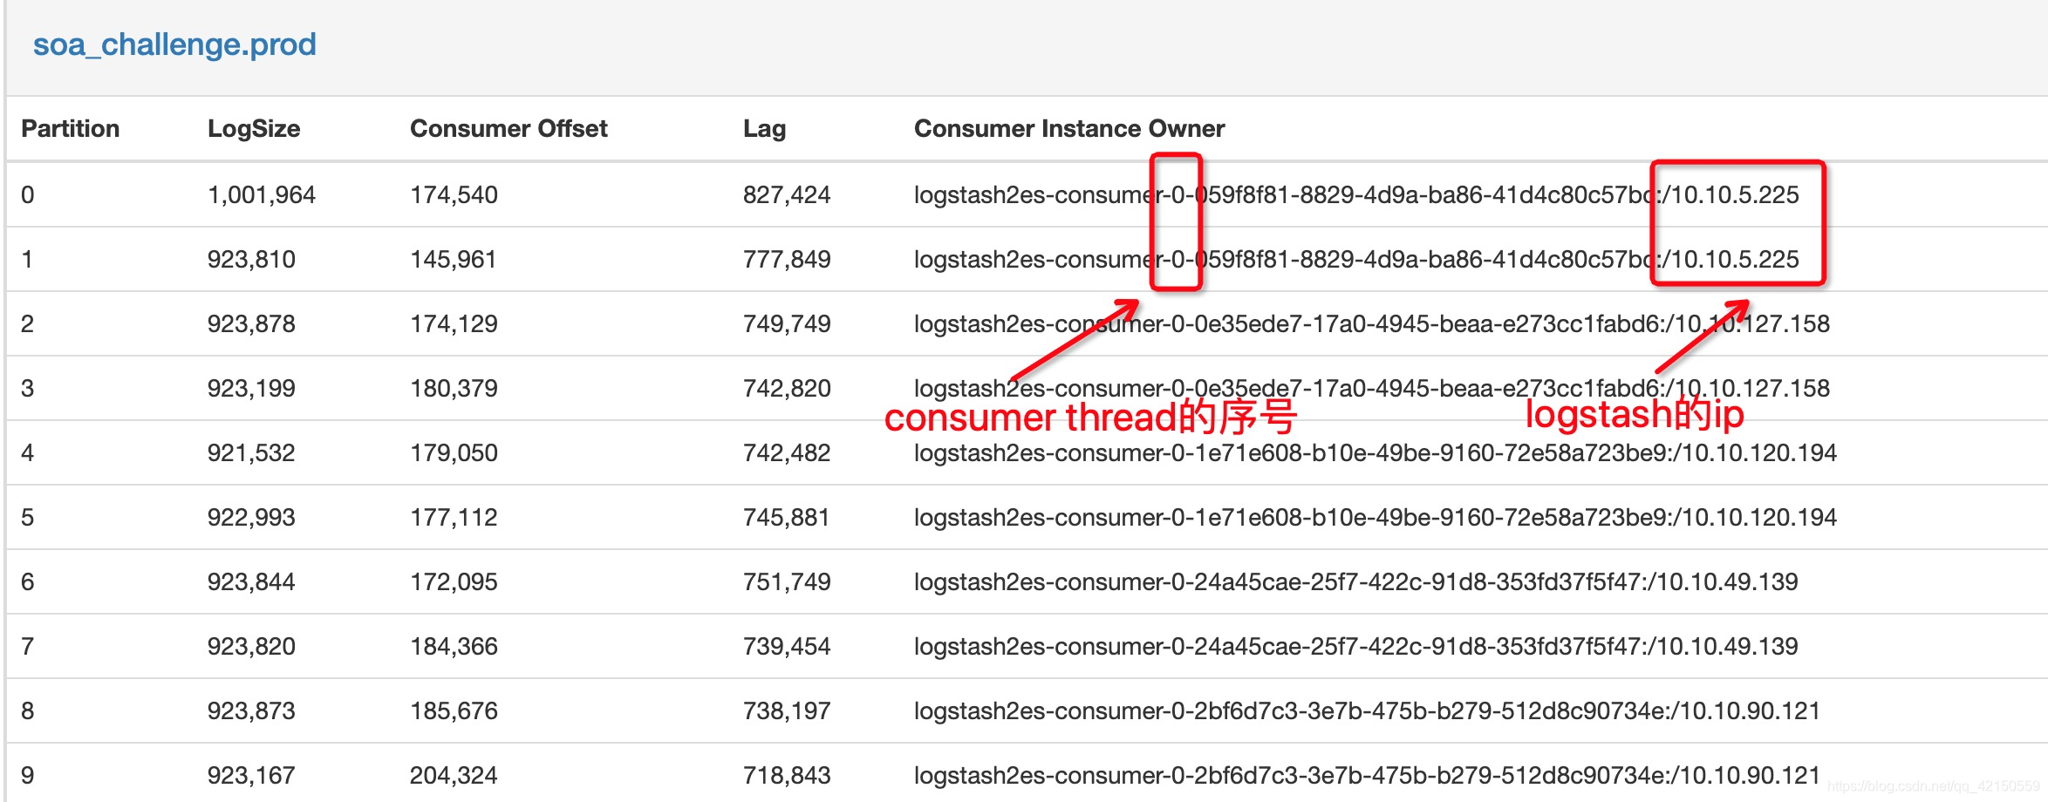Click the Lag column header
The image size is (2048, 802).
point(764,129)
